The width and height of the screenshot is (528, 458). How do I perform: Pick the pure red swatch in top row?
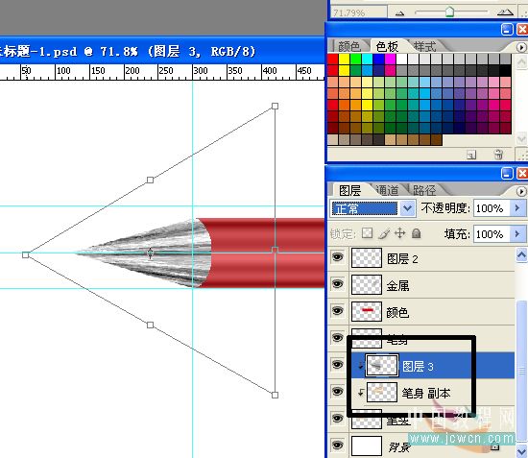[333, 60]
